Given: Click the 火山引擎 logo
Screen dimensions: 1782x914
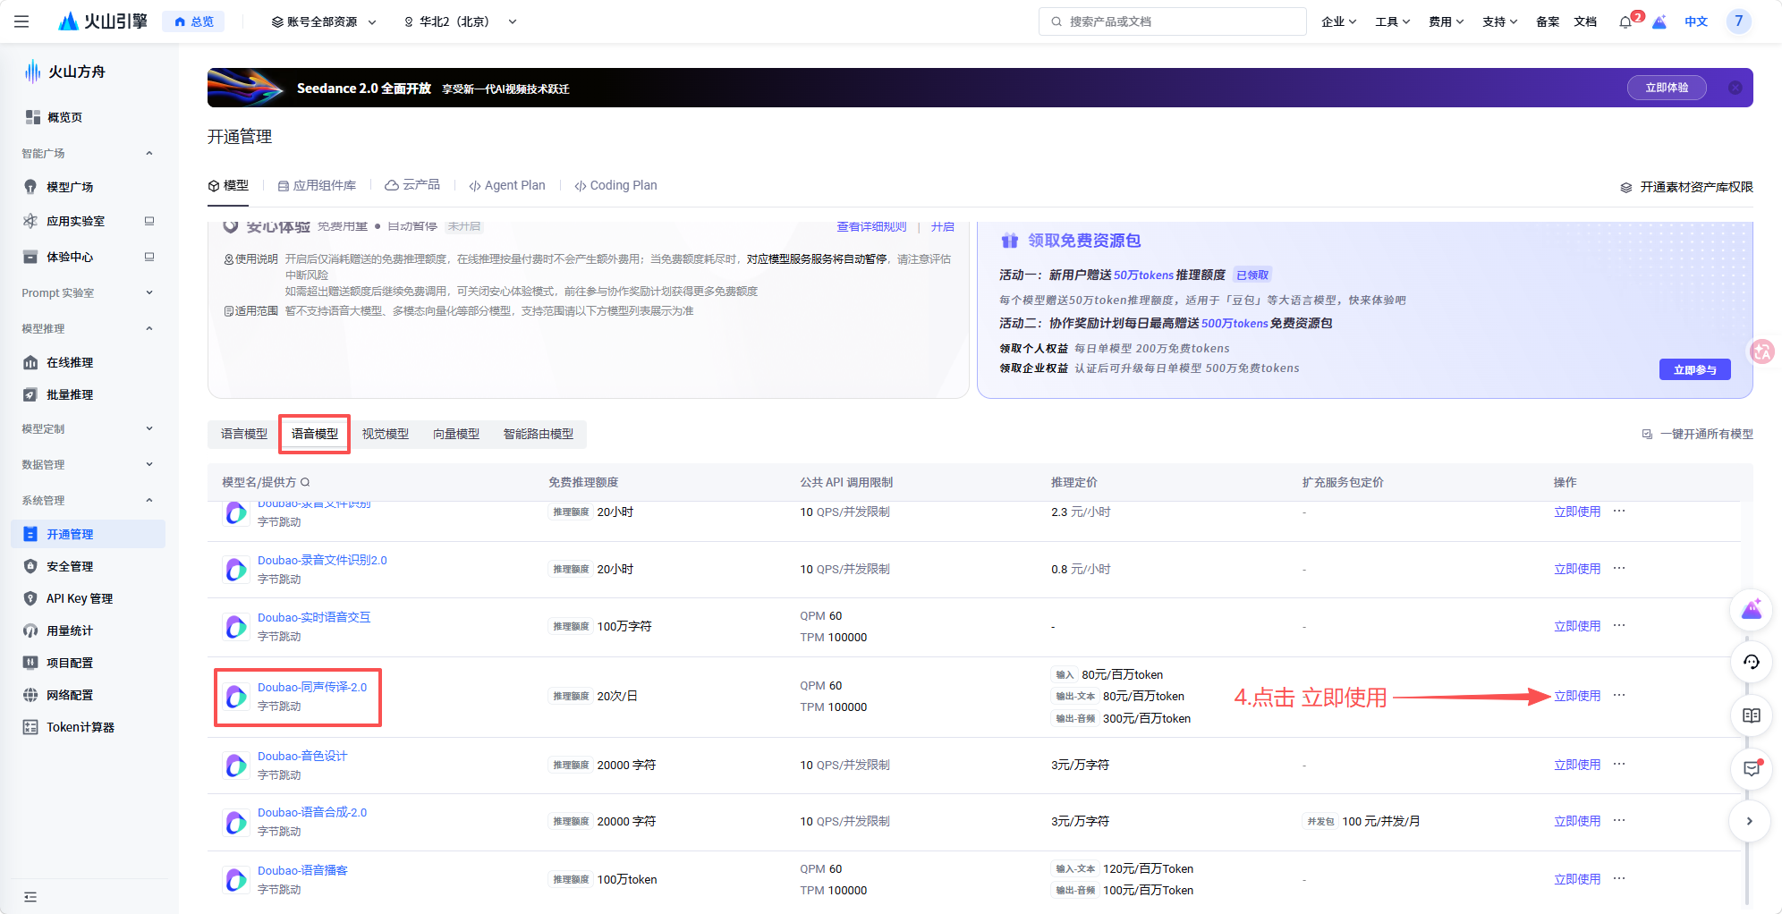Looking at the screenshot, I should click(x=103, y=21).
